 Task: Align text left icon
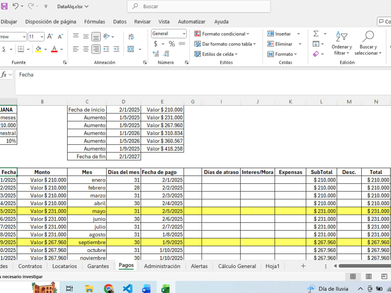click(x=76, y=49)
